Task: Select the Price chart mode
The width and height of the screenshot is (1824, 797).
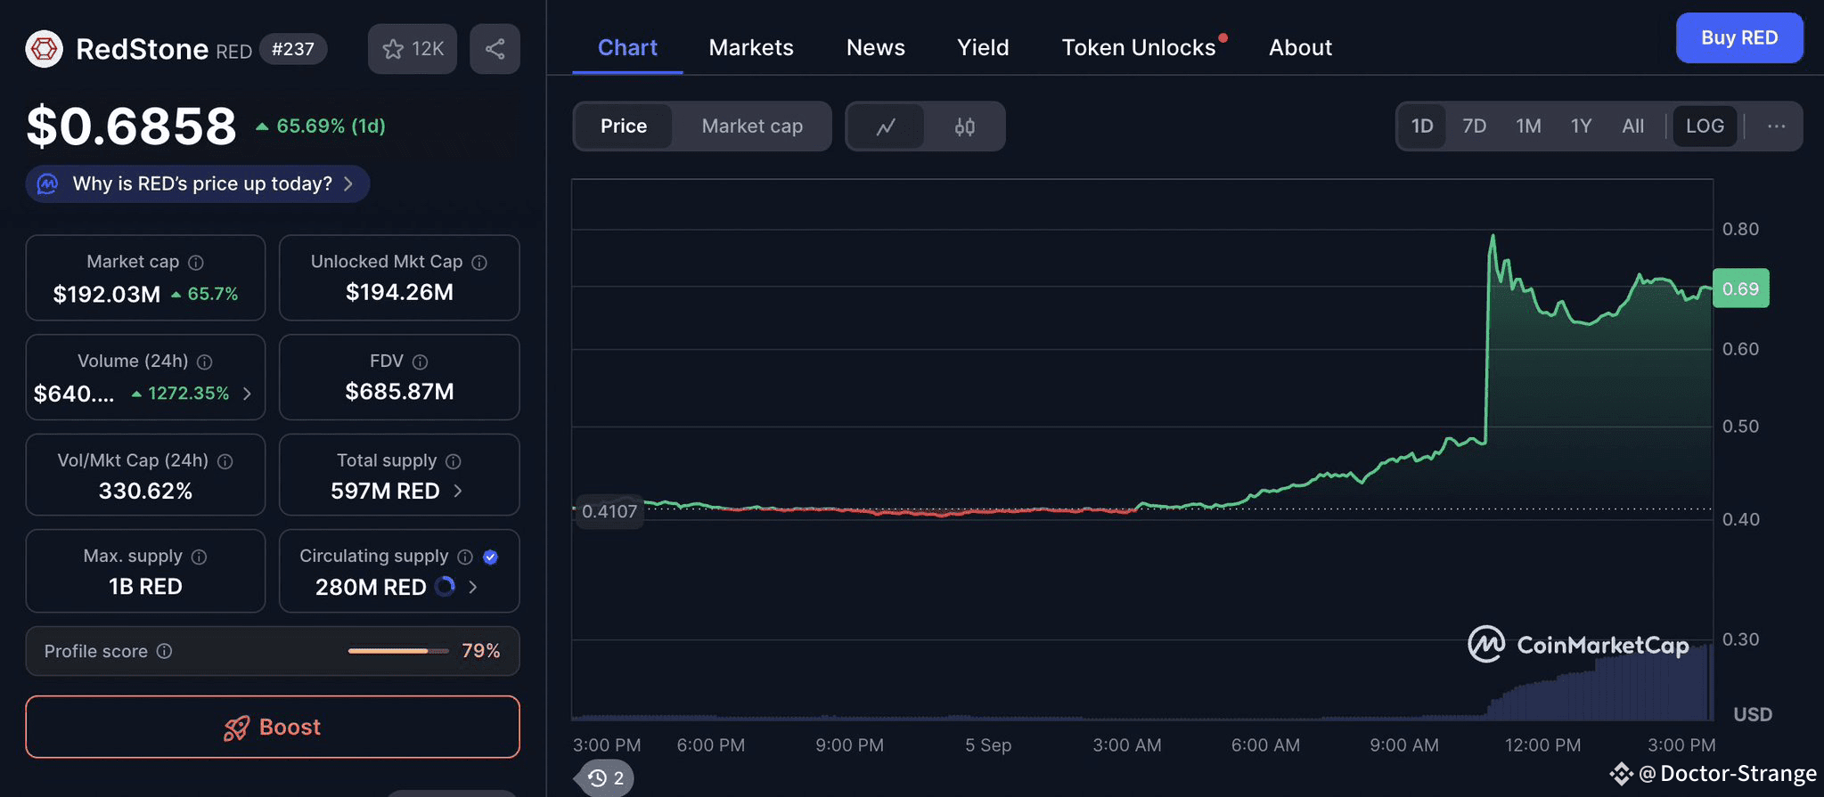Action: click(624, 126)
